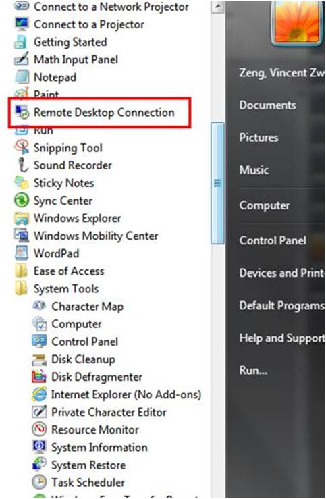Open the Task Scheduler clock icon

coord(39,482)
